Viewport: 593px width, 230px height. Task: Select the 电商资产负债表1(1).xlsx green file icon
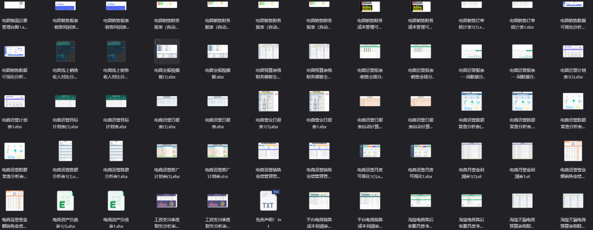(x=65, y=200)
